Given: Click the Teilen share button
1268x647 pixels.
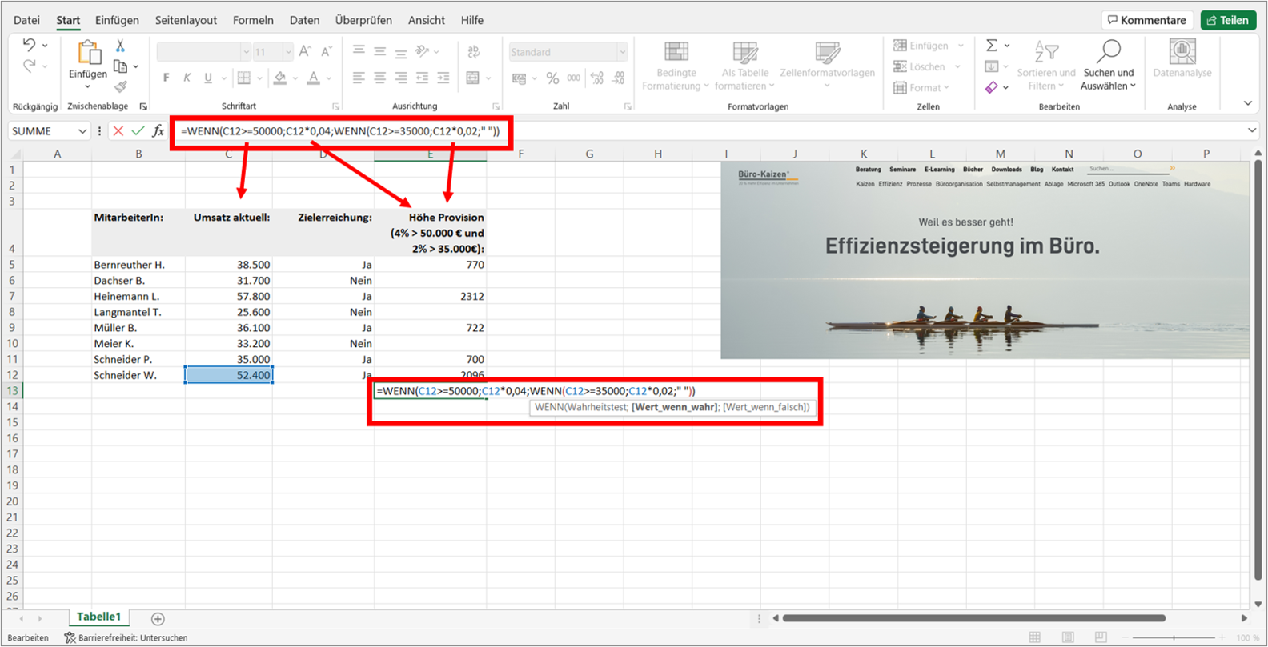Looking at the screenshot, I should [x=1228, y=20].
